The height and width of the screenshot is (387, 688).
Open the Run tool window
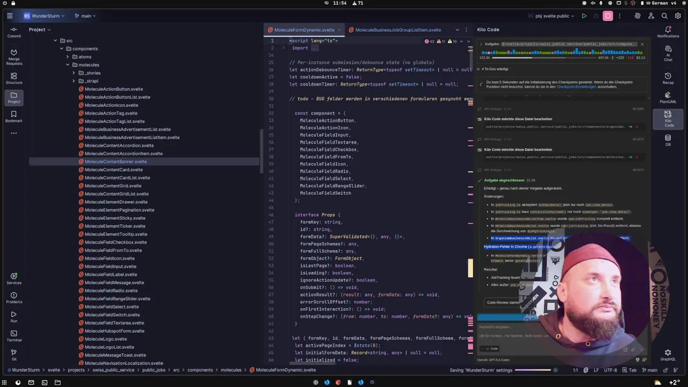14,317
